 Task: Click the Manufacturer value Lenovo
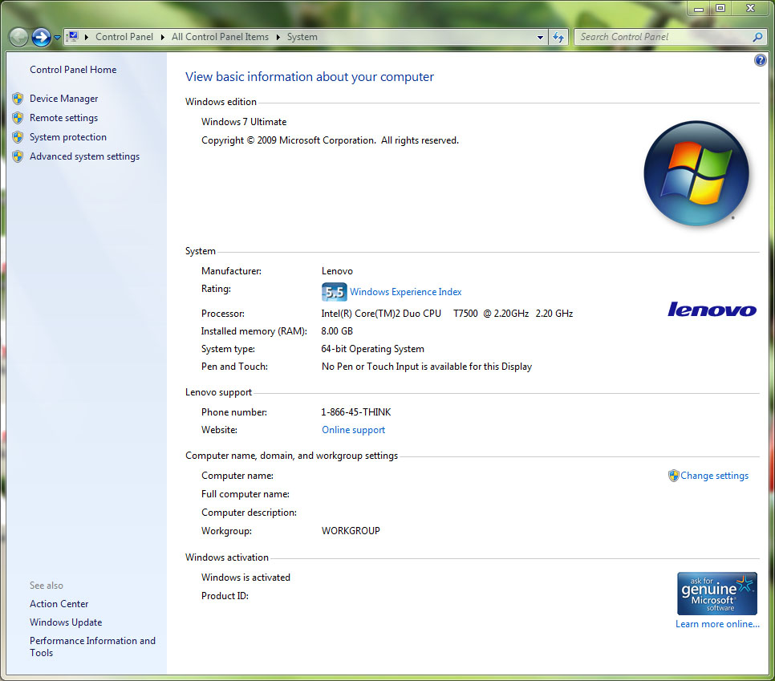(337, 271)
